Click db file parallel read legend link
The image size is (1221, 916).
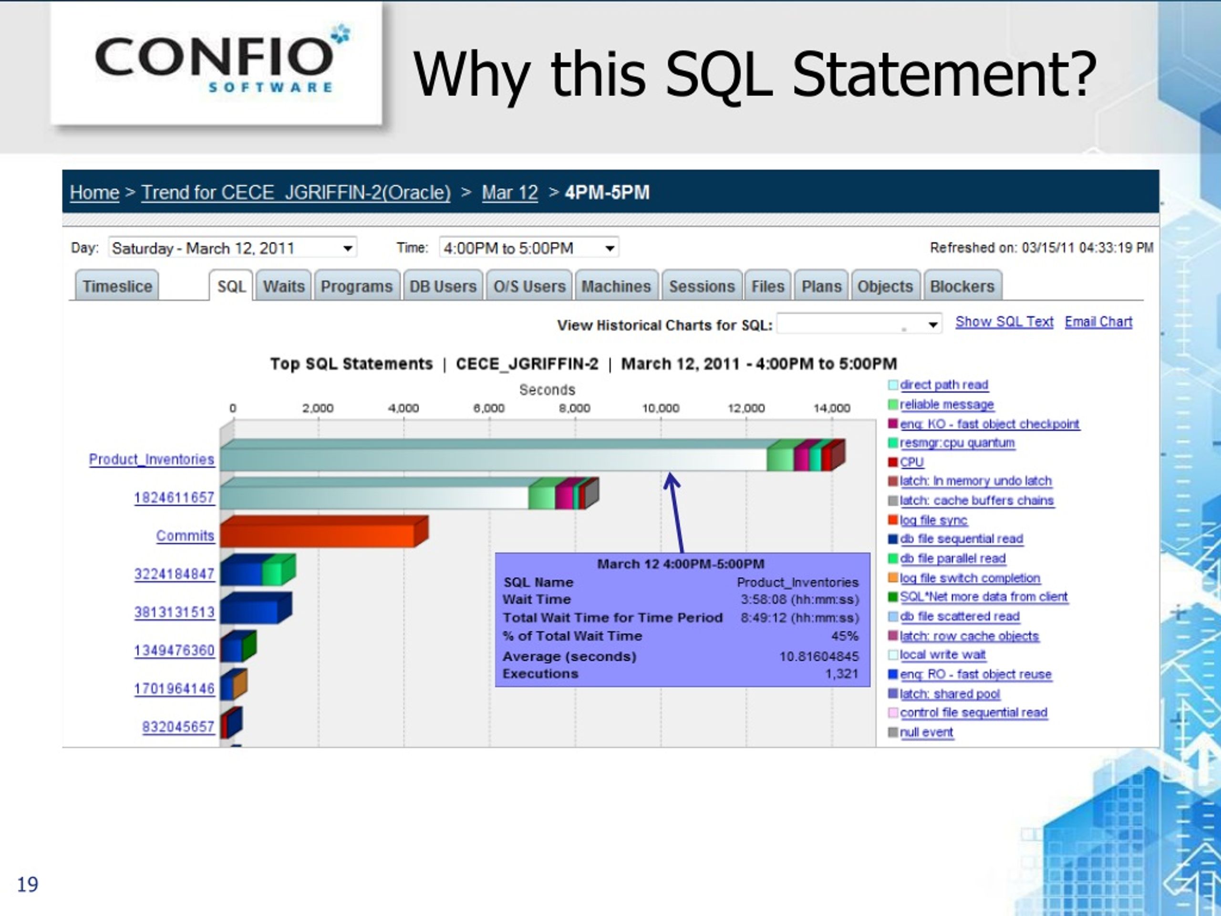[953, 559]
